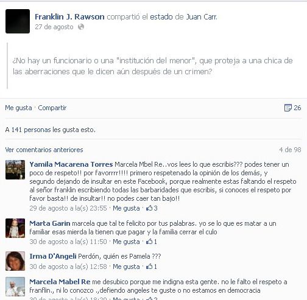This screenshot has width=307, height=300.
Task: Open Marcela Mabel Re's avatar thumbnail
Action: [x=15, y=287]
